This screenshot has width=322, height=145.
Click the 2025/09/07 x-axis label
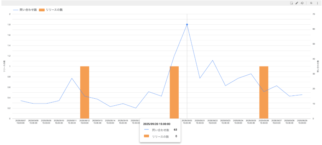point(21,122)
